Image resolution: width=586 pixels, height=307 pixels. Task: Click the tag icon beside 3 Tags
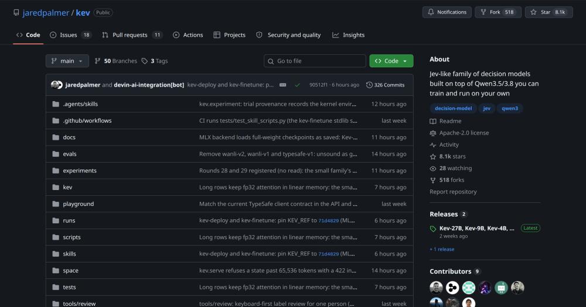(x=145, y=61)
